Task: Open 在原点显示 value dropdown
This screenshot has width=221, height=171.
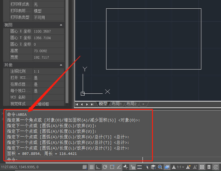Action: pyautogui.click(x=48, y=84)
